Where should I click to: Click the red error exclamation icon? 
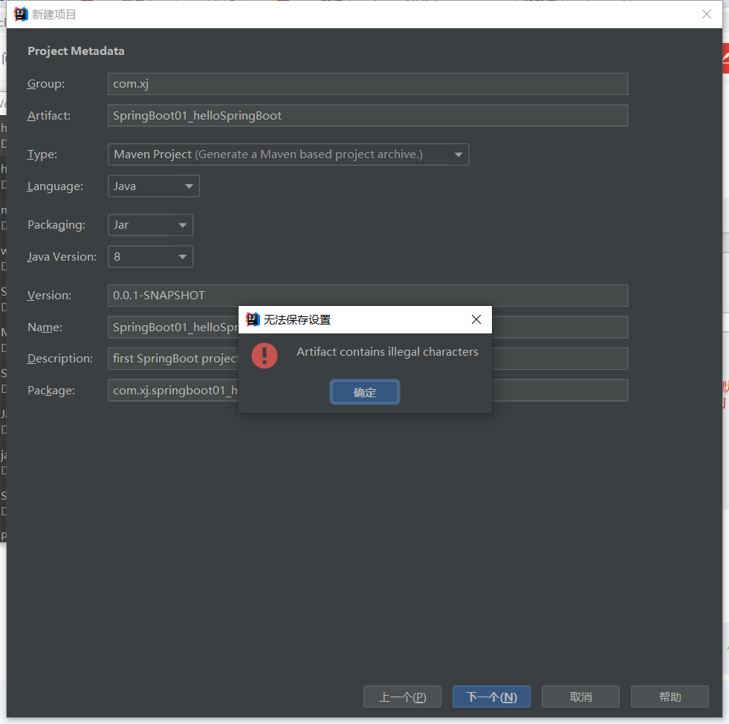pos(265,355)
